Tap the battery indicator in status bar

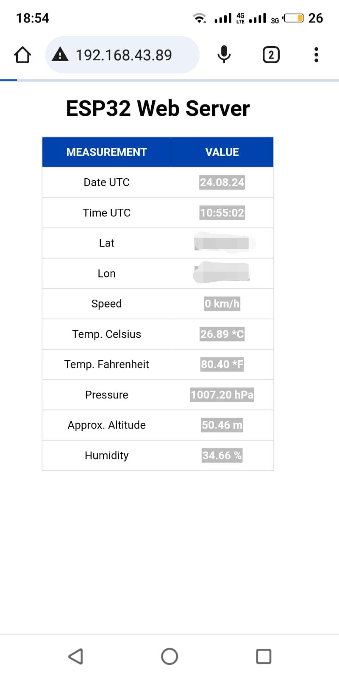point(295,18)
